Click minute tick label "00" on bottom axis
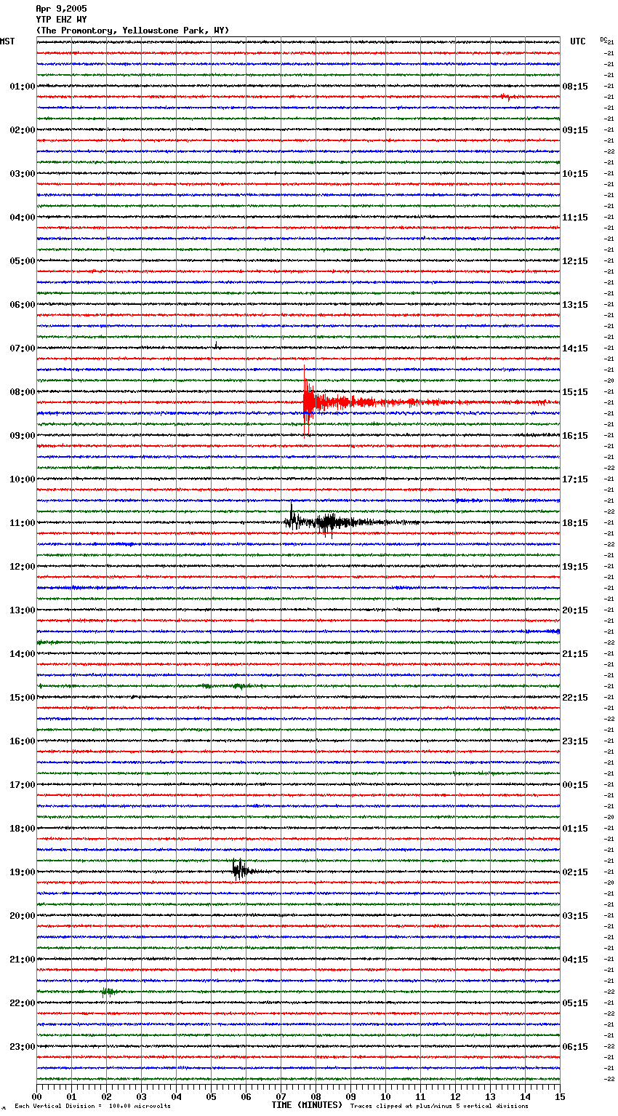Screen dimensions: 618x1116 tap(36, 1096)
